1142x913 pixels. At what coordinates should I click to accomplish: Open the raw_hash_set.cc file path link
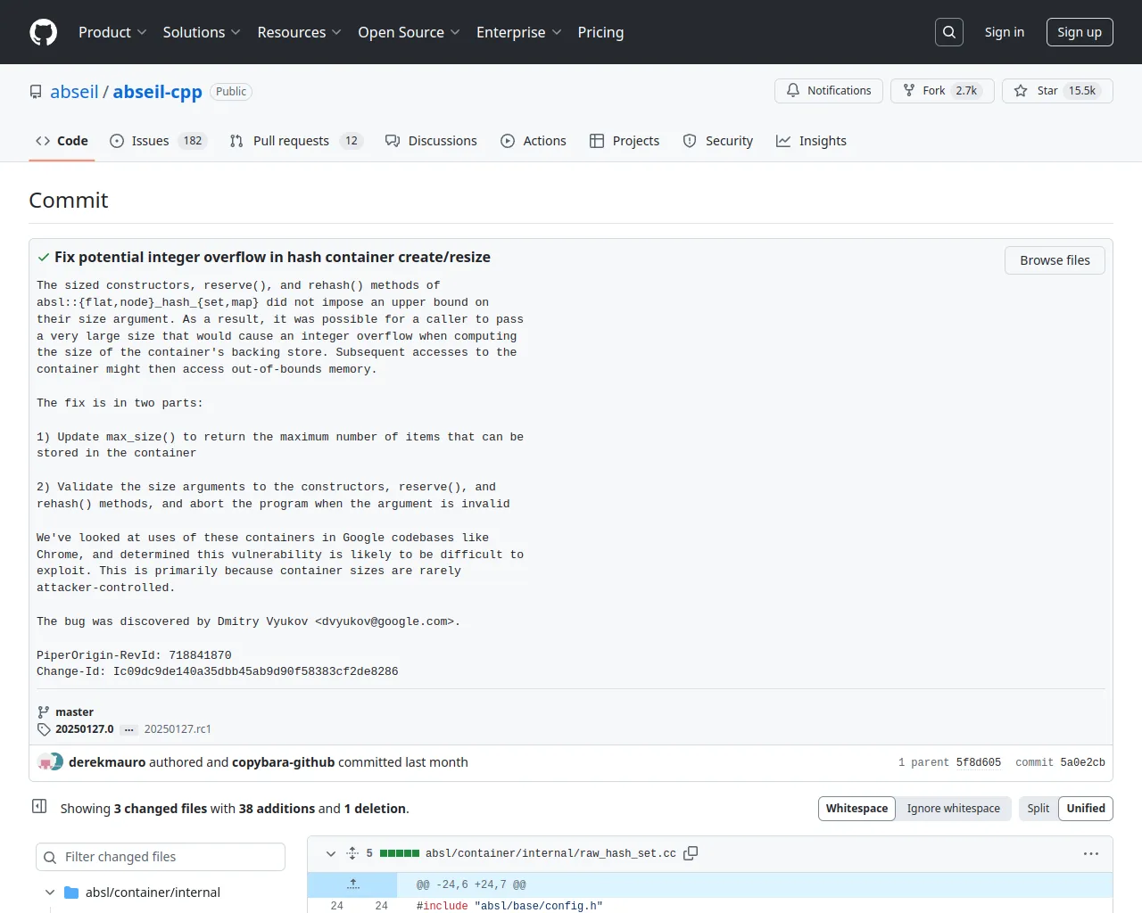(x=550, y=853)
